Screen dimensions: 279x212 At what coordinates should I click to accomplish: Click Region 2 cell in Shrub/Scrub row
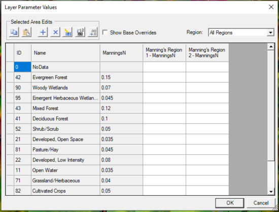click(x=207, y=129)
